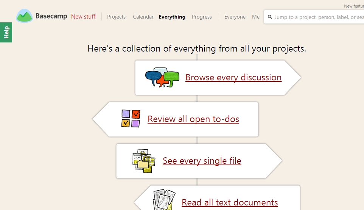The width and height of the screenshot is (364, 210).
Task: Open the Progress page
Action: (202, 17)
